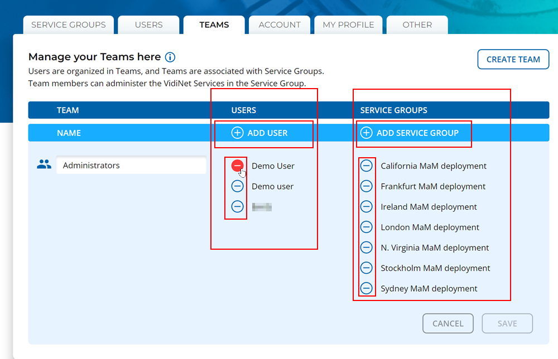Remove London MaM deployment service group
The height and width of the screenshot is (359, 558).
(x=367, y=227)
